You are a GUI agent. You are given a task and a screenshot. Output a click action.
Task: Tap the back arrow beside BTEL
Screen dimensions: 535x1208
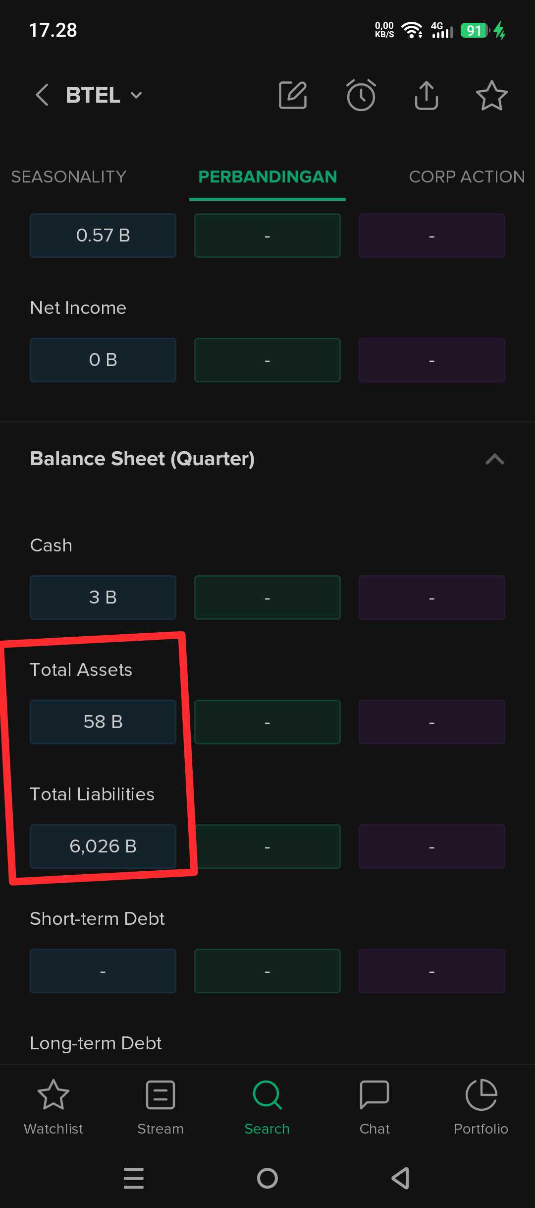(42, 95)
